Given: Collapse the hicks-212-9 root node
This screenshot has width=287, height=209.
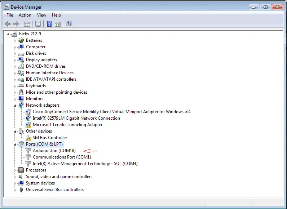Looking at the screenshot, I should point(8,34).
